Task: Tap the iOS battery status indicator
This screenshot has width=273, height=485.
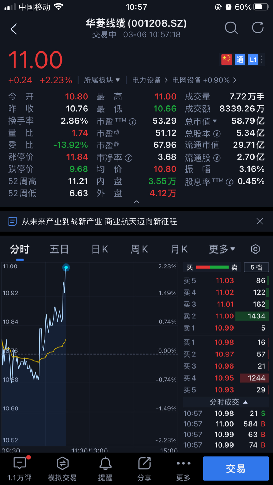Action: click(261, 7)
